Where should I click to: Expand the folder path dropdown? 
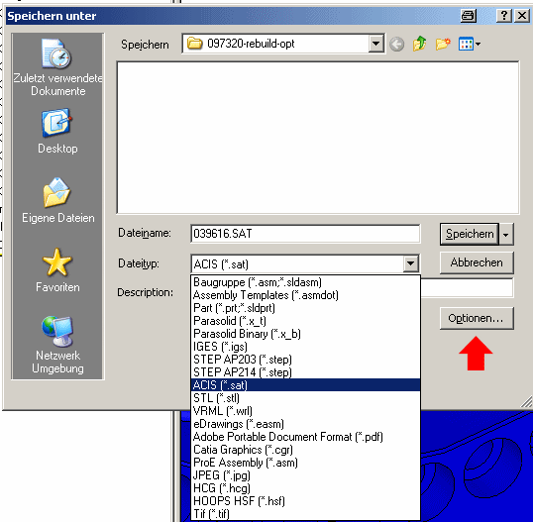click(375, 44)
